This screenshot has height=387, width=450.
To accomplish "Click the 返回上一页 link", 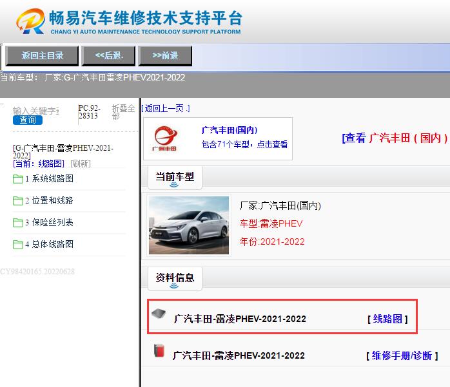I will point(166,108).
